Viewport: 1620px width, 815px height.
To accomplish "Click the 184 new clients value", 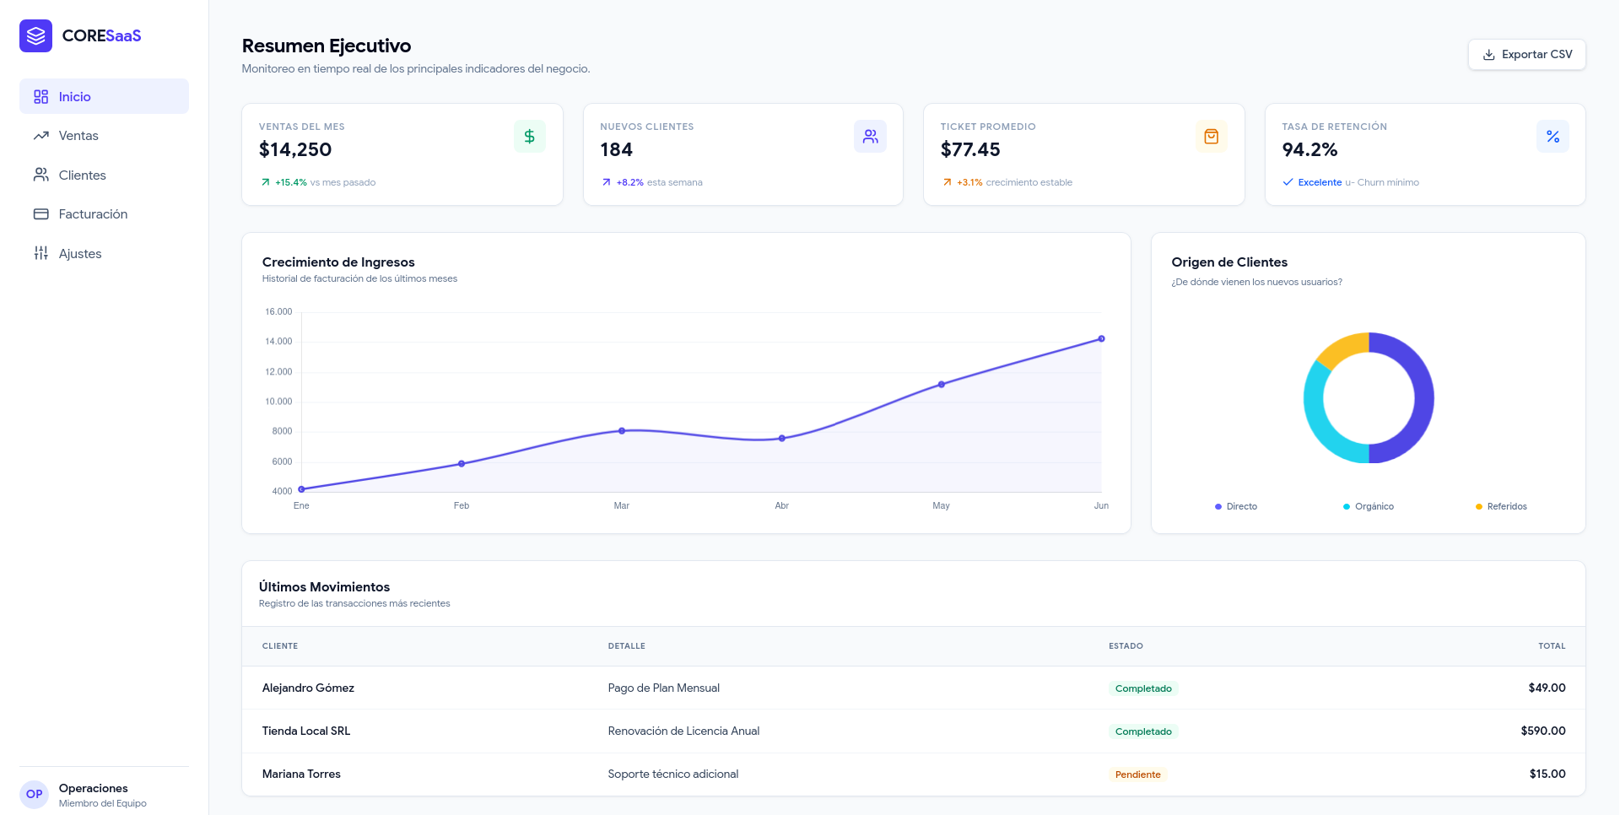I will click(x=617, y=150).
